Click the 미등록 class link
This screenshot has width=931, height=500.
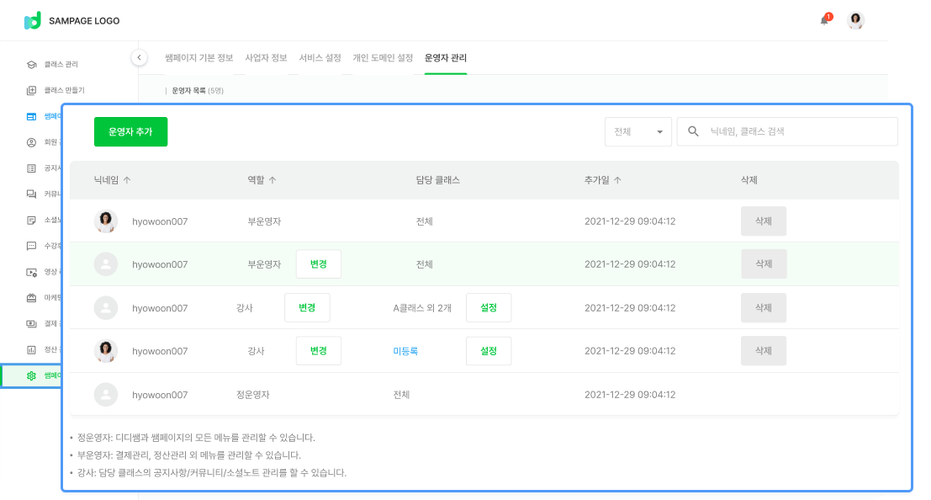click(x=405, y=351)
